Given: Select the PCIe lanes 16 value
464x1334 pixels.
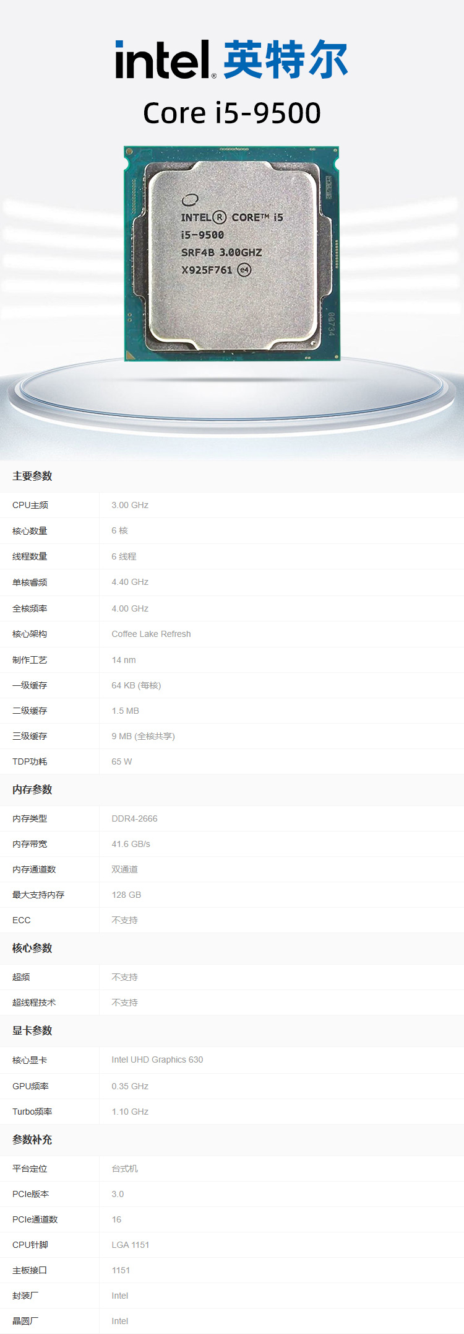Looking at the screenshot, I should pos(116,1219).
